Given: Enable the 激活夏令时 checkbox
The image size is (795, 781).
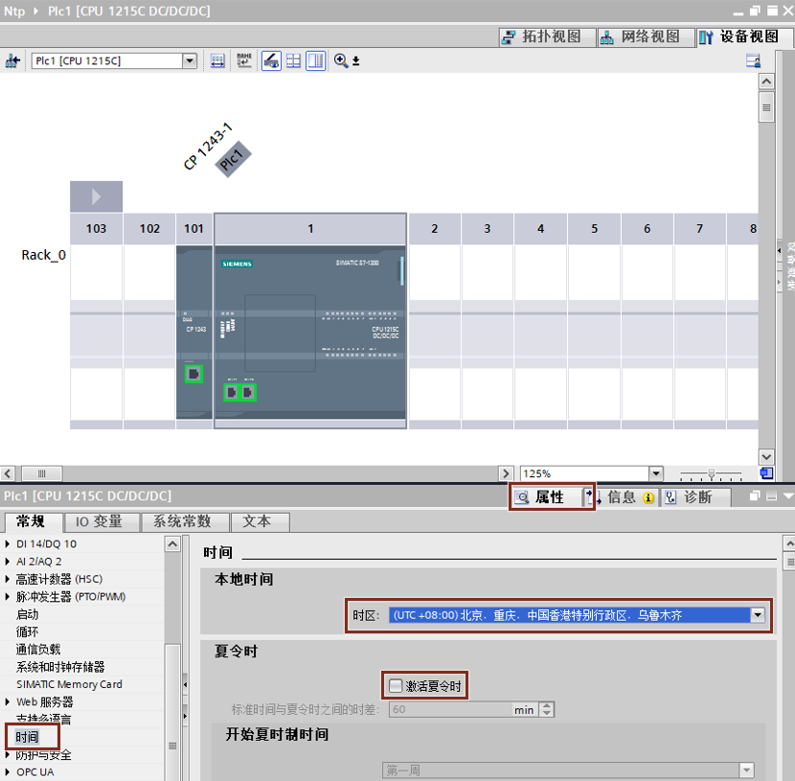Looking at the screenshot, I should [396, 686].
